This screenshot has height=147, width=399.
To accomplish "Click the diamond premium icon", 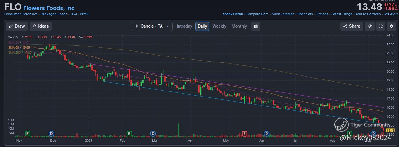I will point(370,26).
